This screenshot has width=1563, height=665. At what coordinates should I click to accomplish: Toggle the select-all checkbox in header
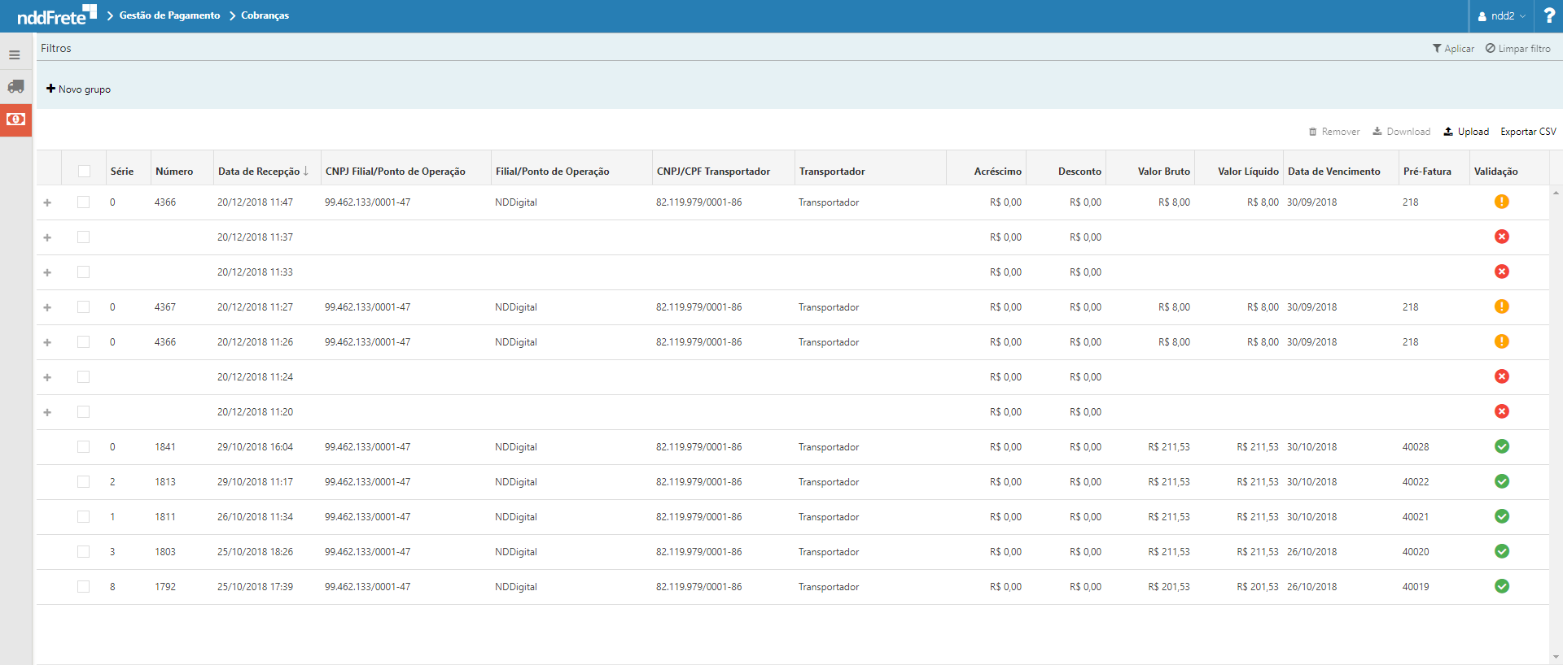(x=84, y=171)
